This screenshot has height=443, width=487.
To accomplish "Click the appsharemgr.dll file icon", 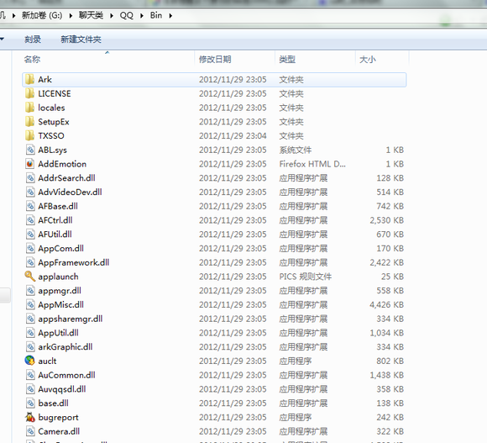I will coord(30,319).
